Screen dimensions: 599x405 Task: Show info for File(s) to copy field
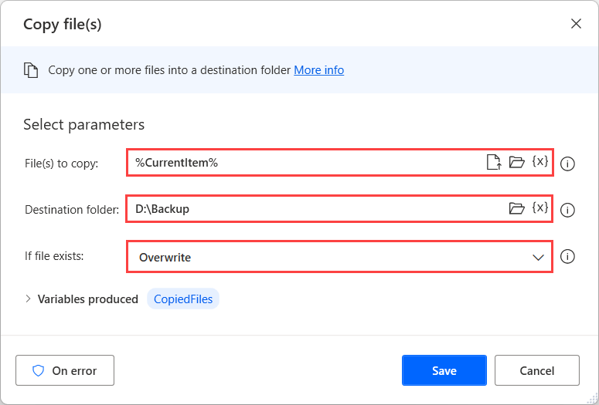(567, 164)
